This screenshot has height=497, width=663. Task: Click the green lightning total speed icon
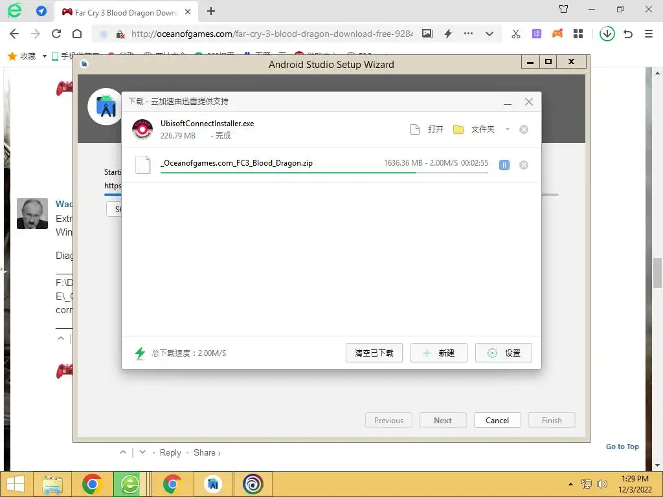point(140,353)
